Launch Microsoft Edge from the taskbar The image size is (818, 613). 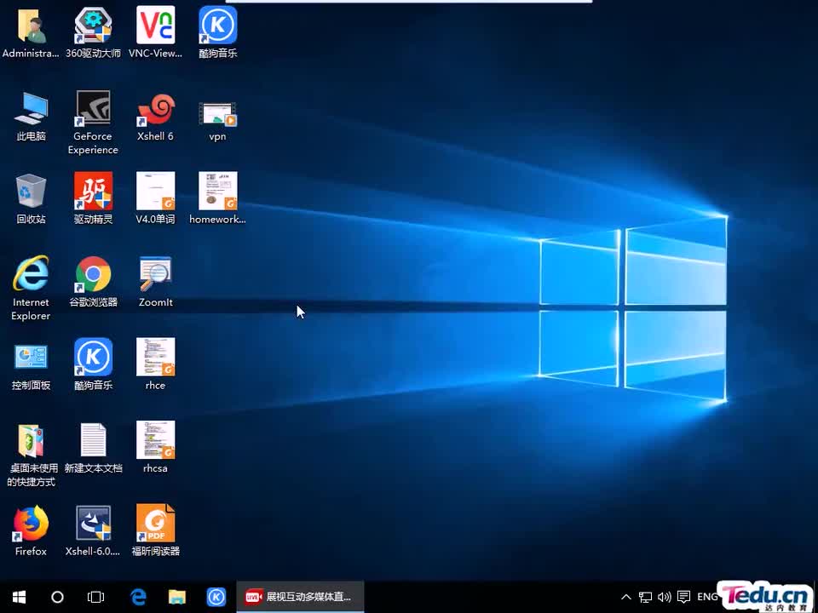click(x=138, y=597)
